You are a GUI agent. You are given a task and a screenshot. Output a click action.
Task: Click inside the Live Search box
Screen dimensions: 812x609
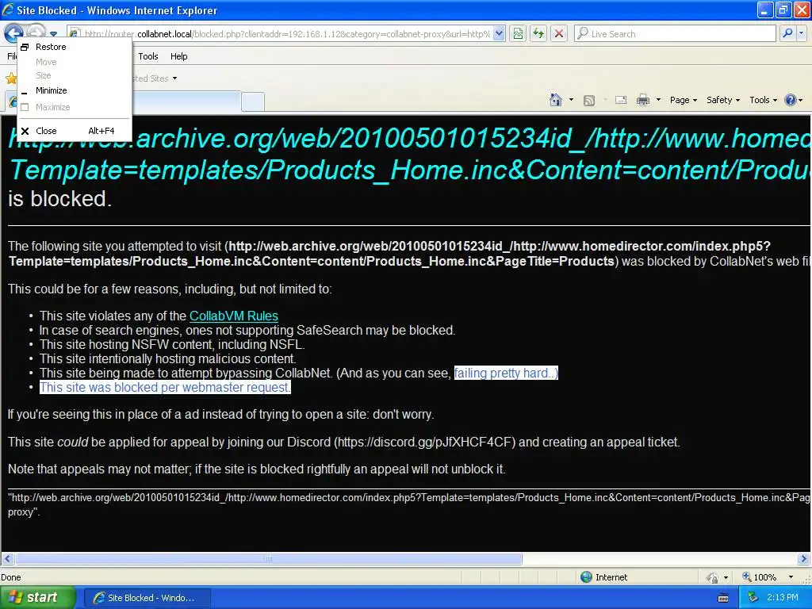coord(675,34)
